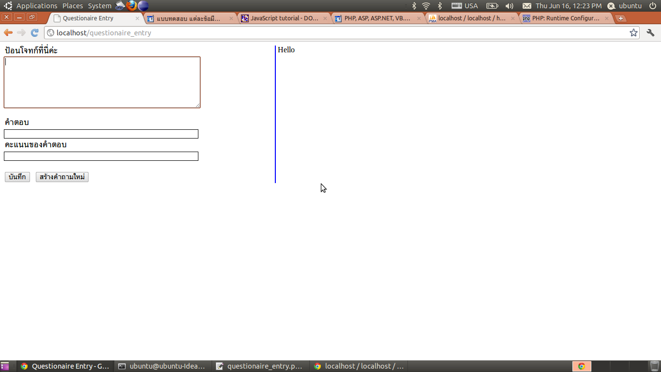Open the battery status indicator

492,6
